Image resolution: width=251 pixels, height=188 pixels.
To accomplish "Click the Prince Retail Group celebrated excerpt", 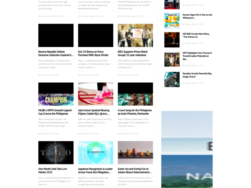I will pyautogui.click(x=135, y=64).
